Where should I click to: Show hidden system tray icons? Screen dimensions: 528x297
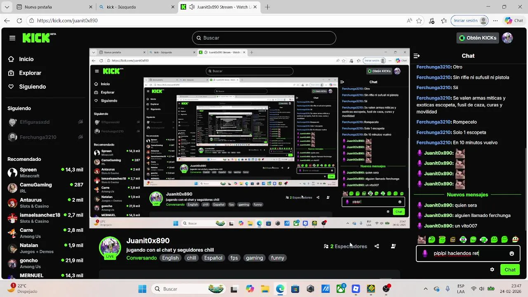point(426,289)
